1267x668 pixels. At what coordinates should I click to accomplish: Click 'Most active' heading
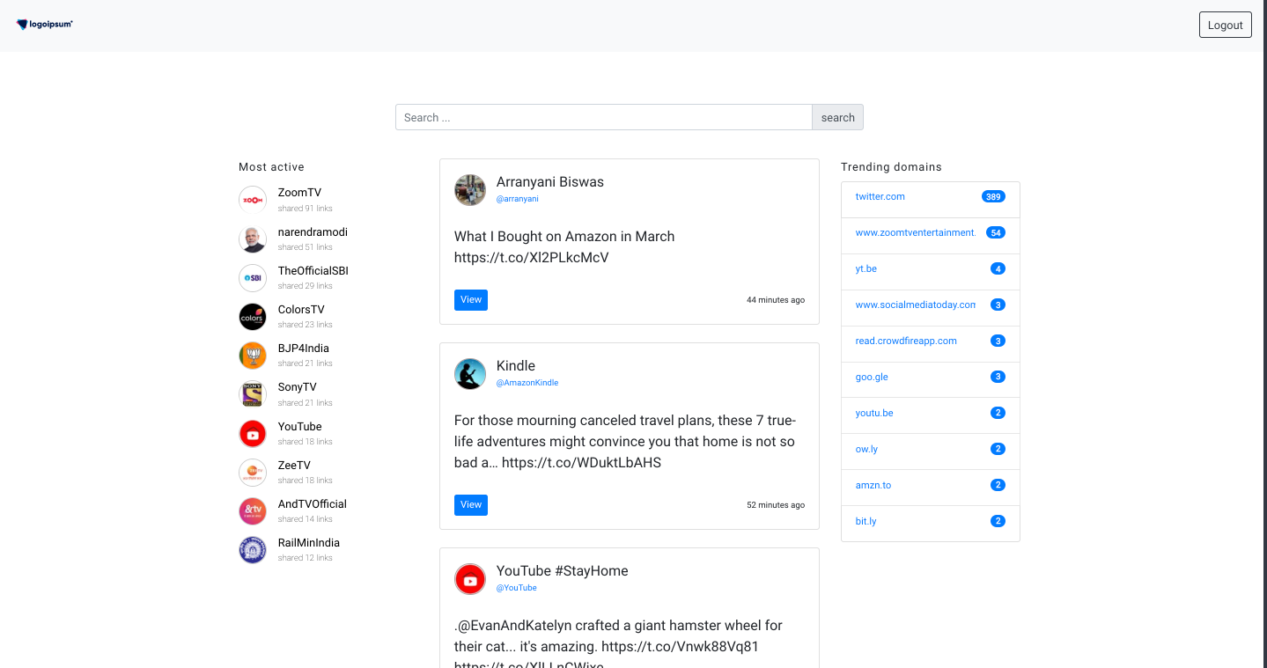point(271,167)
